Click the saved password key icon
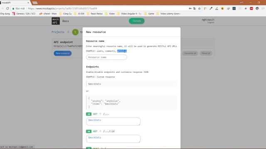 coord(190,8)
